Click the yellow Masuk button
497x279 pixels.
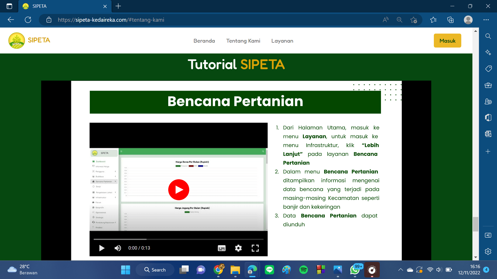(447, 41)
